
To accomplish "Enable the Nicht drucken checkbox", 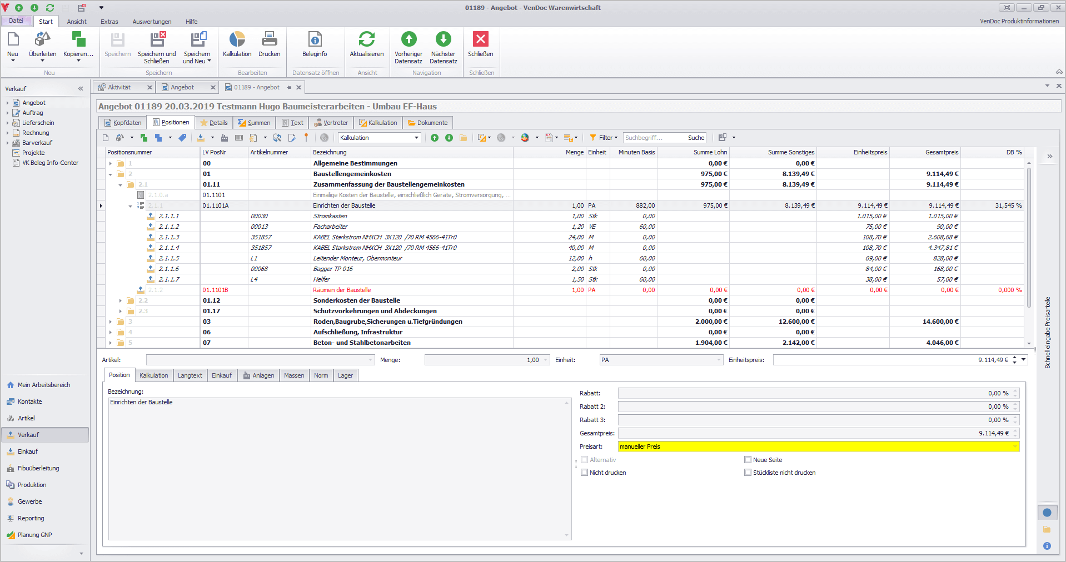I will coord(584,473).
